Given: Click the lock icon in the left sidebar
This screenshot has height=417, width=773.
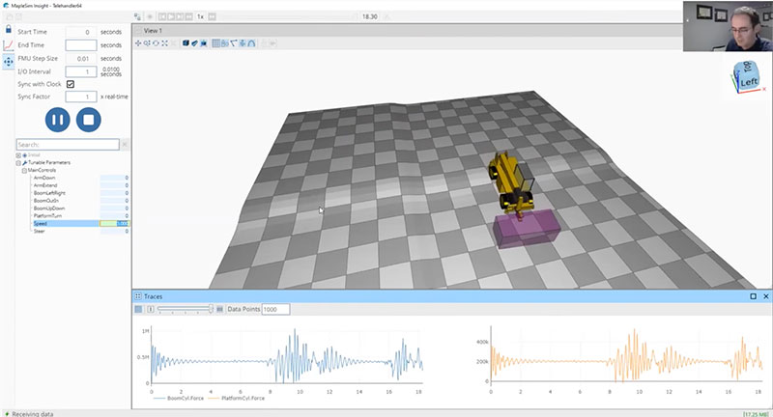Looking at the screenshot, I should (x=8, y=30).
